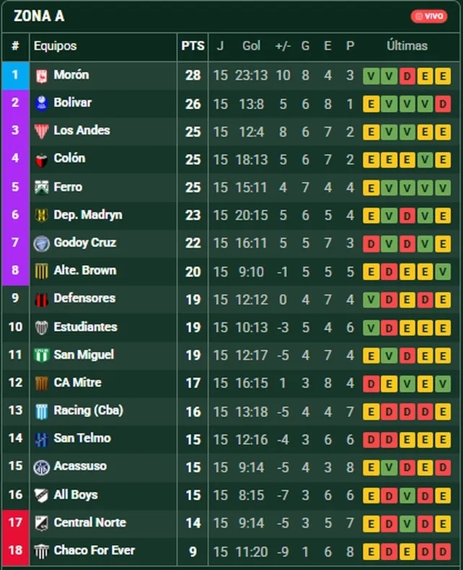Sort table by PTS column header
This screenshot has width=463, height=570.
point(193,46)
